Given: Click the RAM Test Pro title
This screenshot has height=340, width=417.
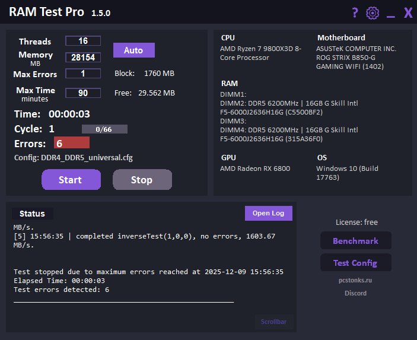Looking at the screenshot, I should coord(46,12).
